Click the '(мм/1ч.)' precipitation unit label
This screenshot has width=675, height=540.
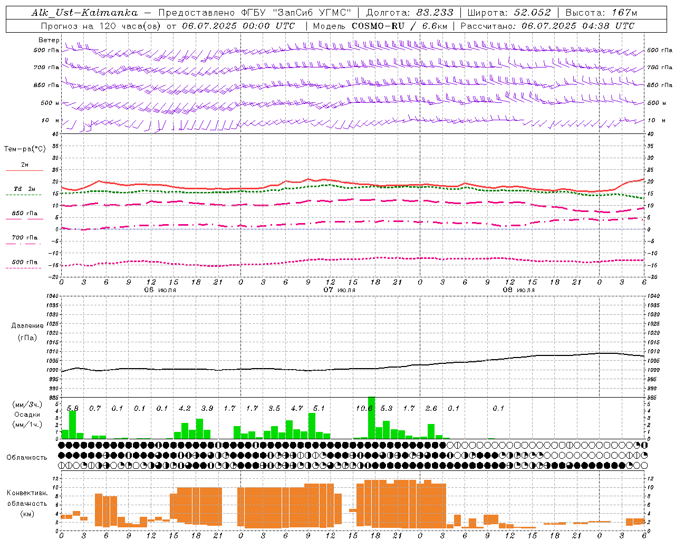(x=27, y=425)
